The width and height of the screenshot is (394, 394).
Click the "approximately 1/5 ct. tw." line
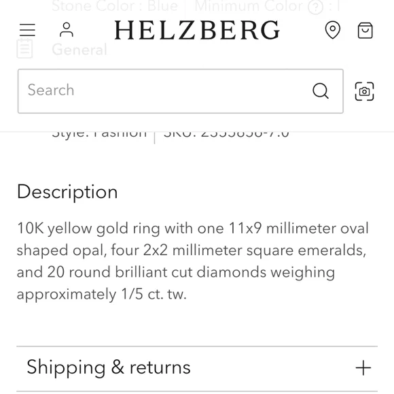point(101,294)
